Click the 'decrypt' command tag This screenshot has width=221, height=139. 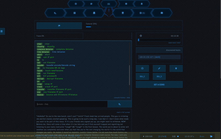[x=41, y=79]
